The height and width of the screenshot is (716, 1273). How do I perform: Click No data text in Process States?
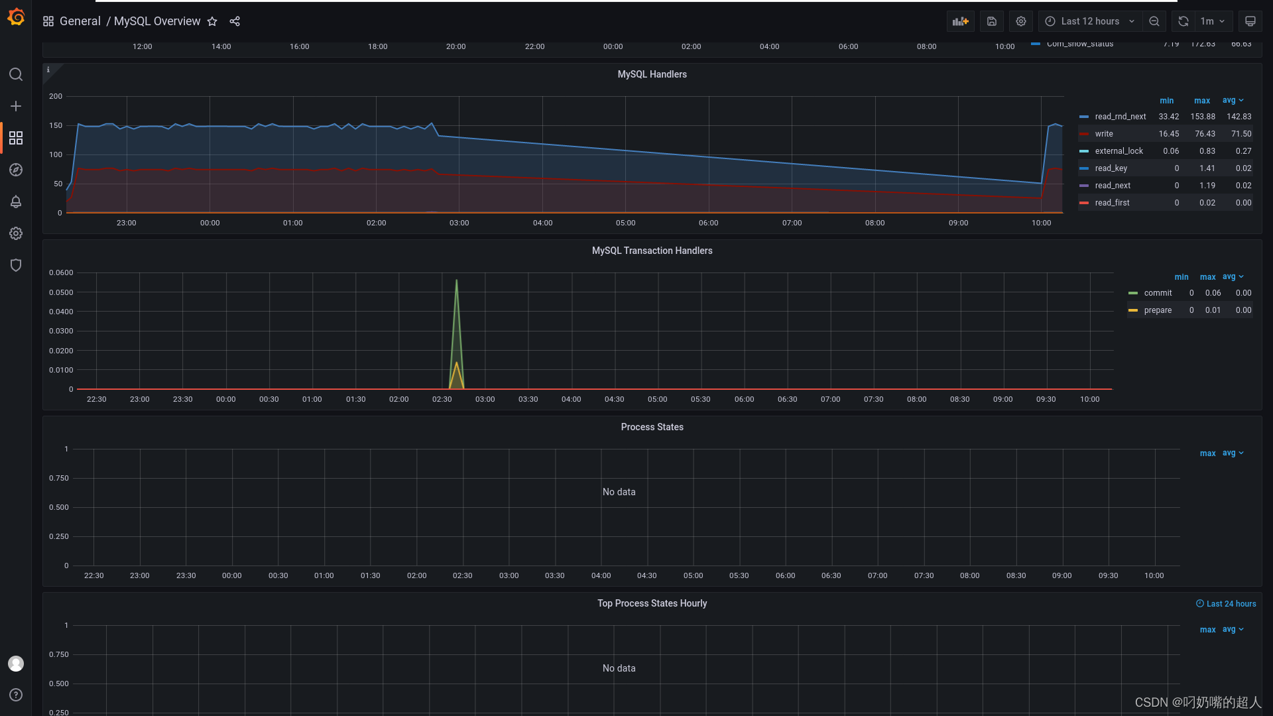tap(619, 492)
